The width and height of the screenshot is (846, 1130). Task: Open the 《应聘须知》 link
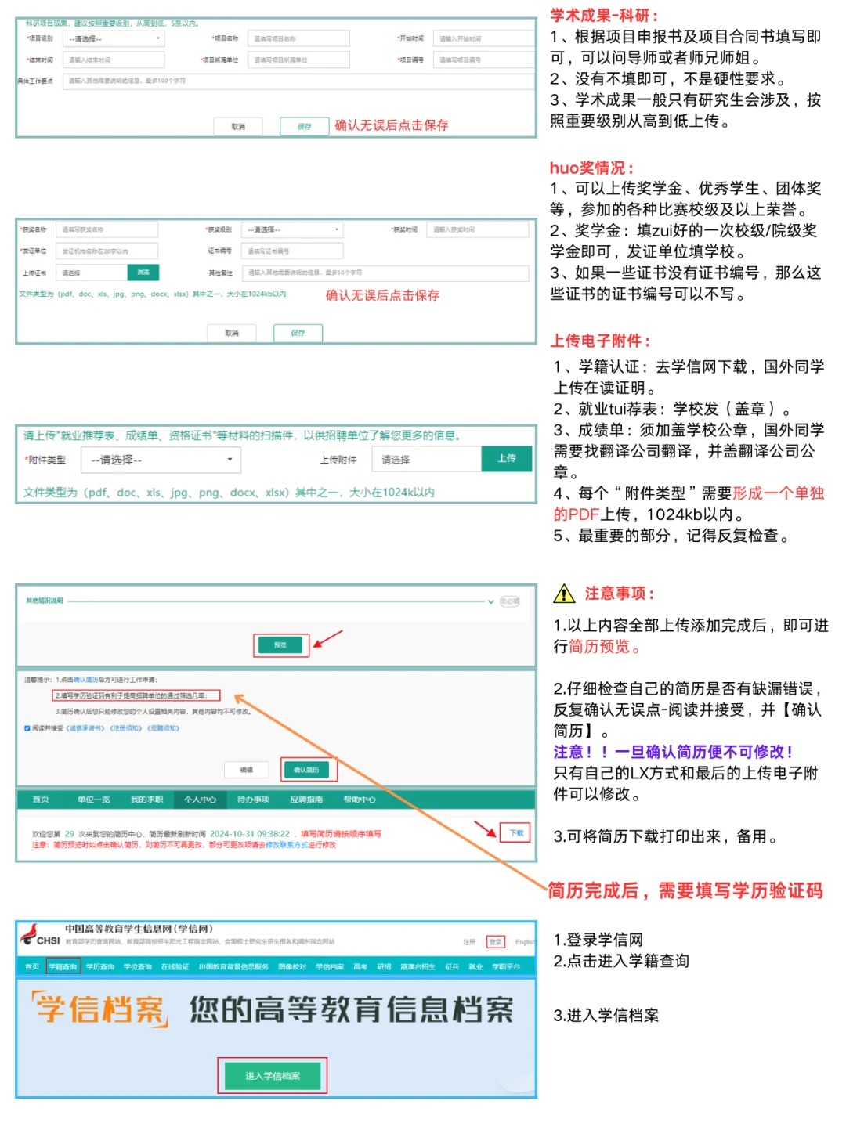163,728
